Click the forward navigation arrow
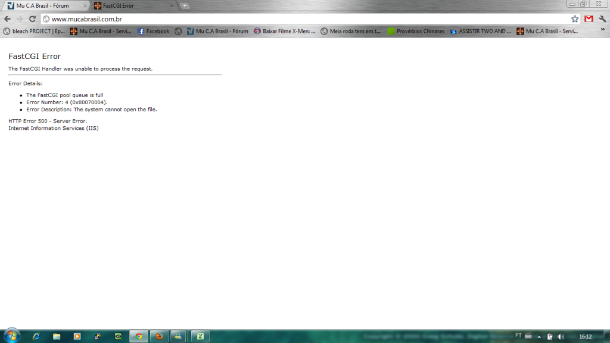This screenshot has height=343, width=610. (x=20, y=19)
